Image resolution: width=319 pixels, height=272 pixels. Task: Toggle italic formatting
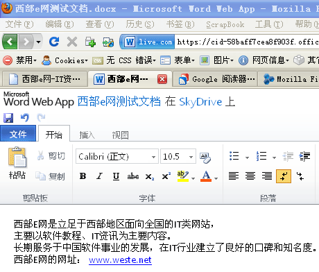point(99,176)
